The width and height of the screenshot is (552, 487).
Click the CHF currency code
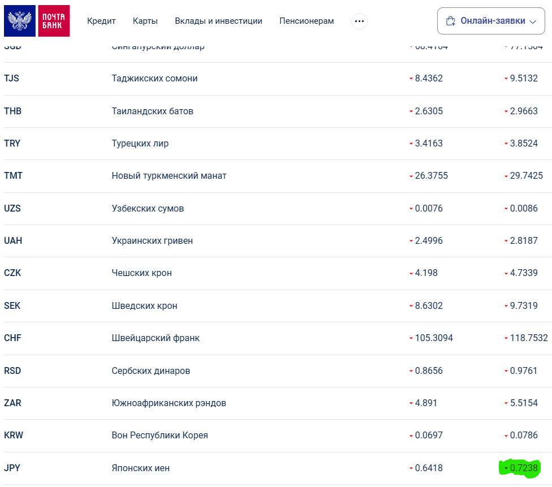click(x=12, y=338)
